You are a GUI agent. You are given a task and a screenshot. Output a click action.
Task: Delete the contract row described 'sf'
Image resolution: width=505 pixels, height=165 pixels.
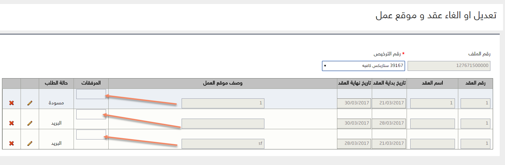click(x=11, y=143)
